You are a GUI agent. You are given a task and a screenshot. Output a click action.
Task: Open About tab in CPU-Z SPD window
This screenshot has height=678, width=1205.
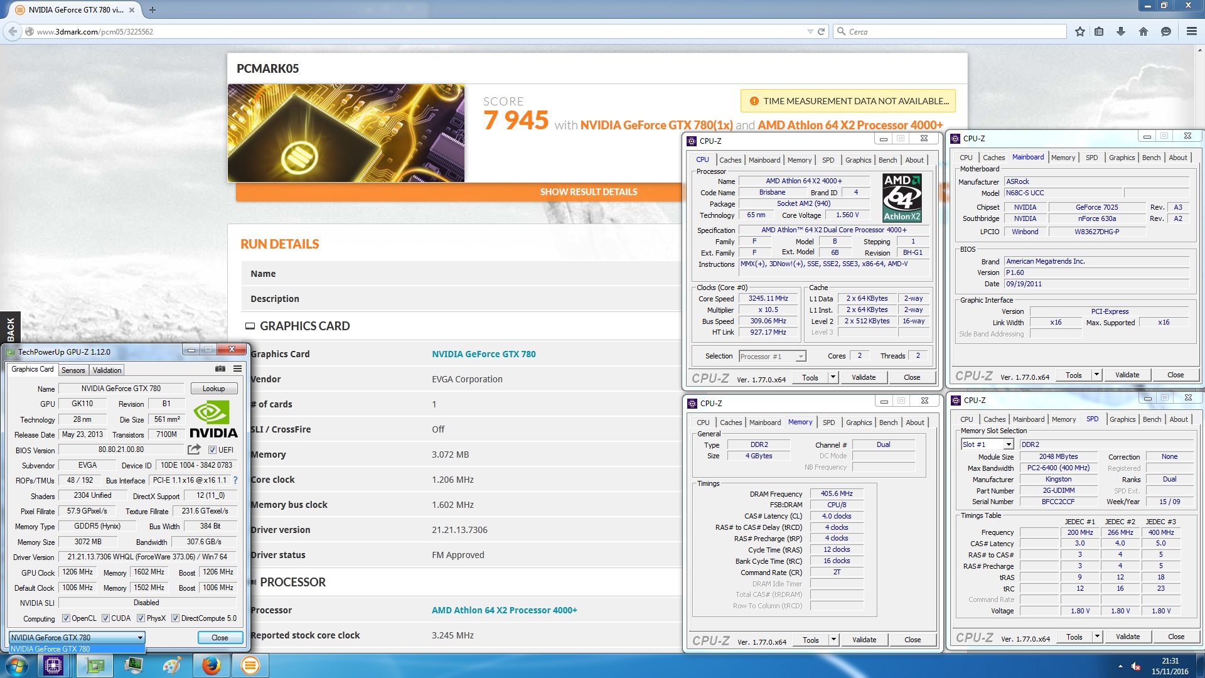1178,419
